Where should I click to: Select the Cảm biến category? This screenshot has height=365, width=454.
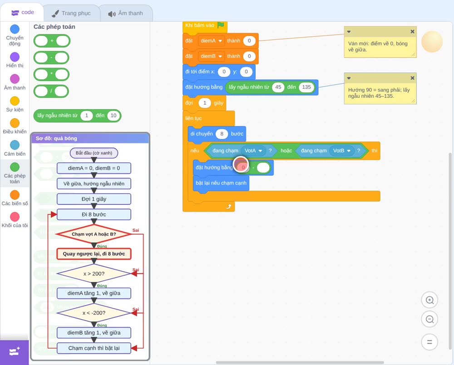click(15, 149)
